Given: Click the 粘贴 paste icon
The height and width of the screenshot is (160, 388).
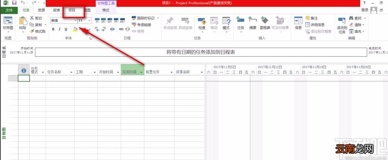Looking at the screenshot, I should click(x=23, y=22).
